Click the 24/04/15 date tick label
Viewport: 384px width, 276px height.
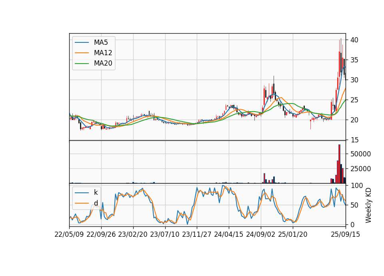(229, 234)
